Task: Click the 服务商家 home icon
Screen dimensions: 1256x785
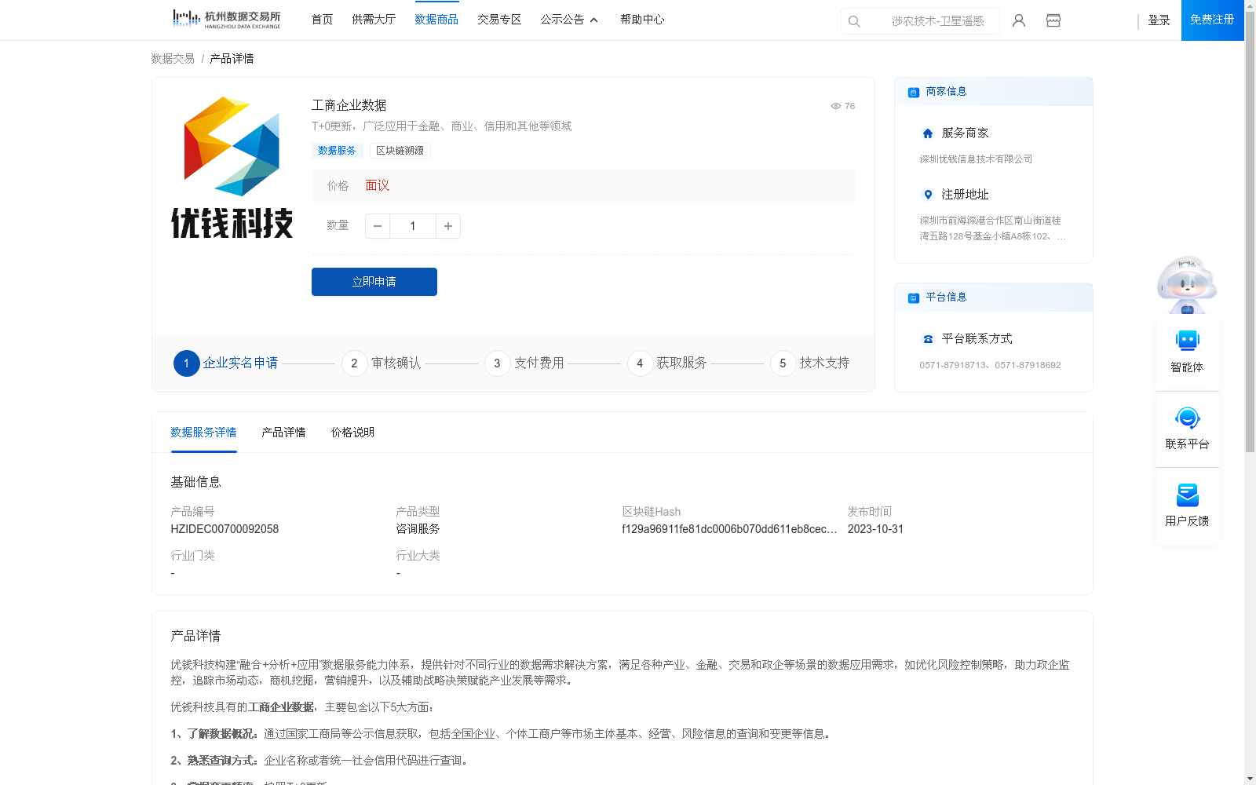Action: click(928, 133)
